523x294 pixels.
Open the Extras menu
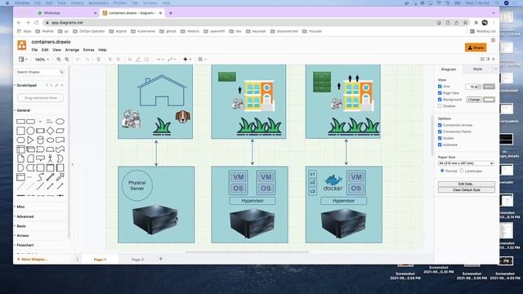click(88, 50)
